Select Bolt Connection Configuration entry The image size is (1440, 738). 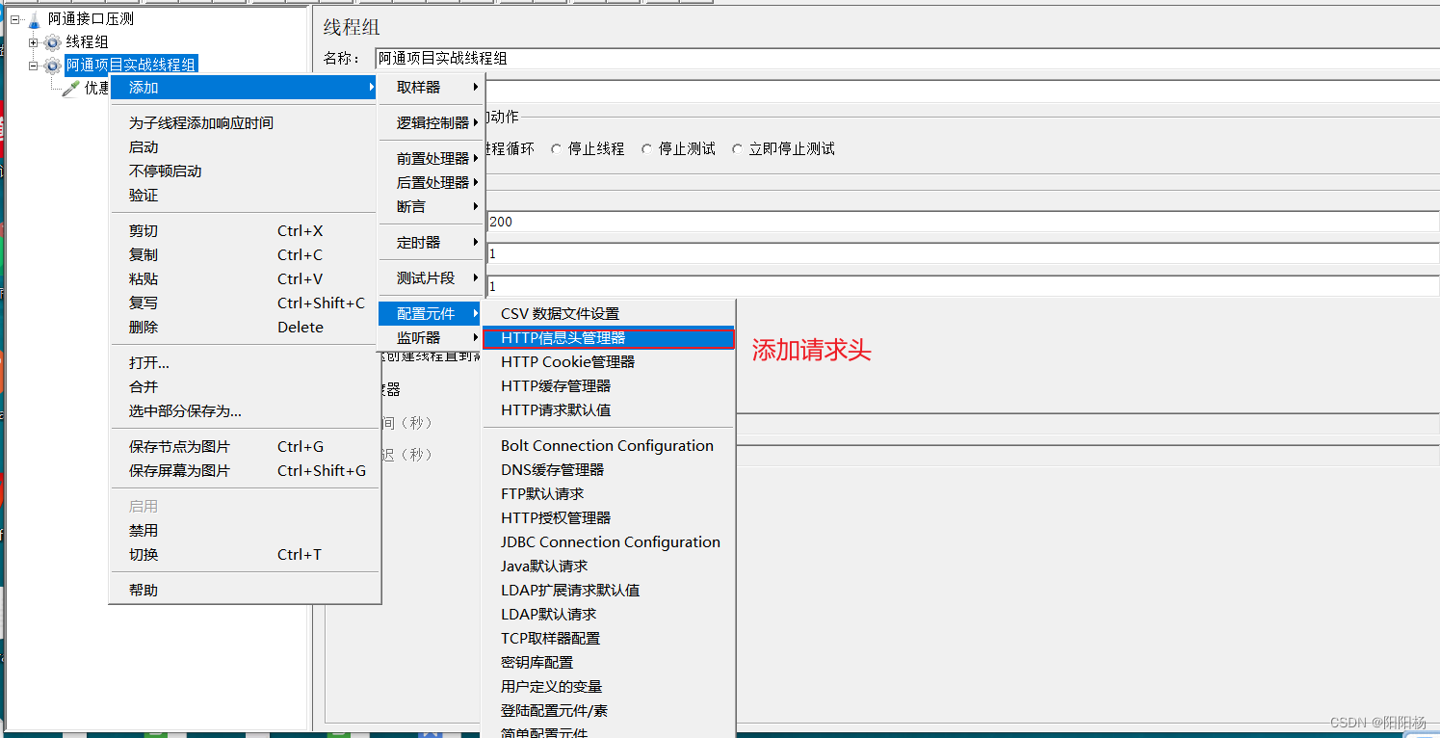coord(608,446)
